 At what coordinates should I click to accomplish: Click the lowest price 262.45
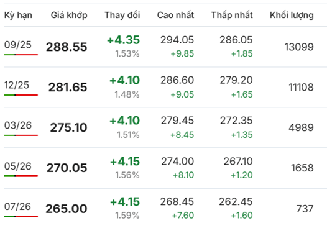(236, 201)
